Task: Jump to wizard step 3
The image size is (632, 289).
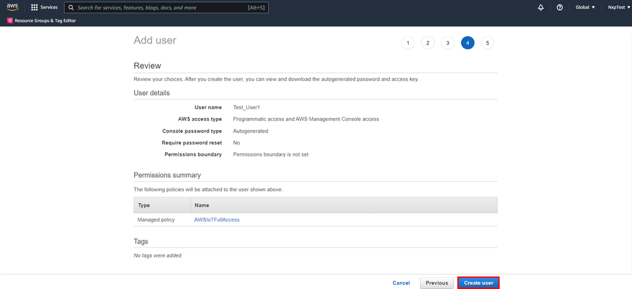Action: click(x=447, y=43)
